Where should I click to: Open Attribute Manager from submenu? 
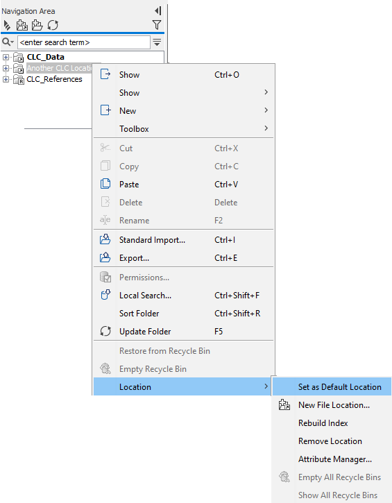332,459
